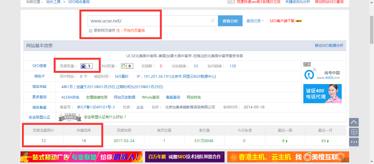Clear the URL with the X icon
The image size is (374, 164).
point(213,21)
